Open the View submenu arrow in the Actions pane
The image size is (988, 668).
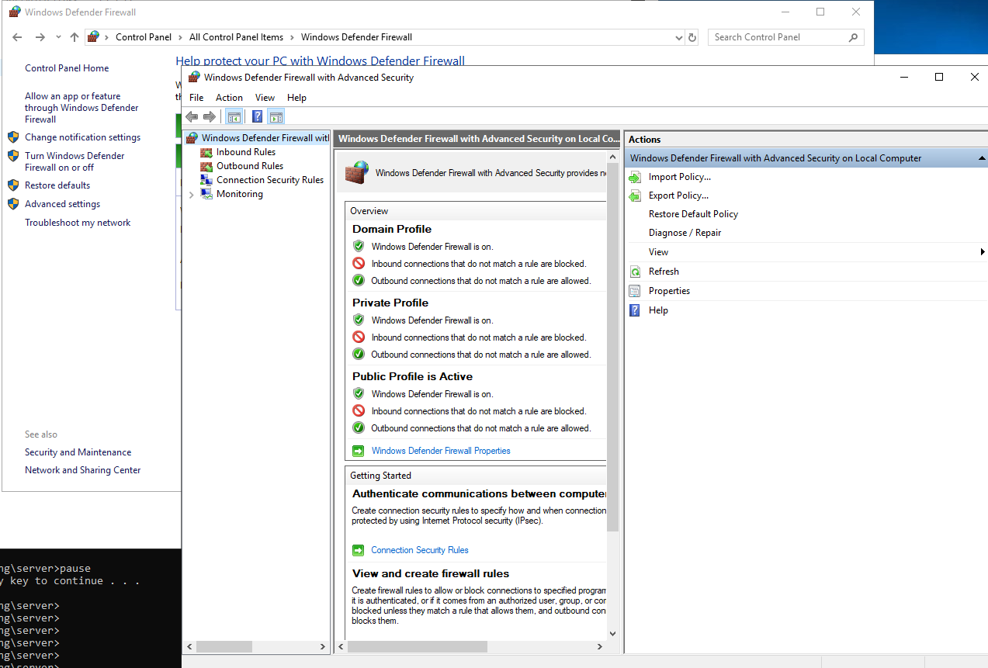pyautogui.click(x=983, y=252)
